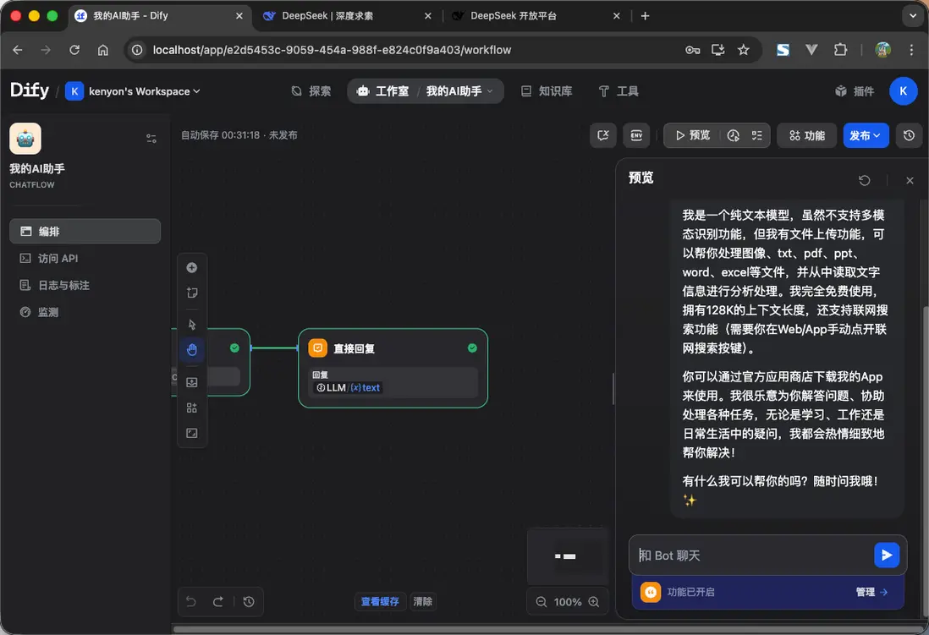929x635 pixels.
Task: Click the 查看缓存 button
Action: tap(380, 601)
